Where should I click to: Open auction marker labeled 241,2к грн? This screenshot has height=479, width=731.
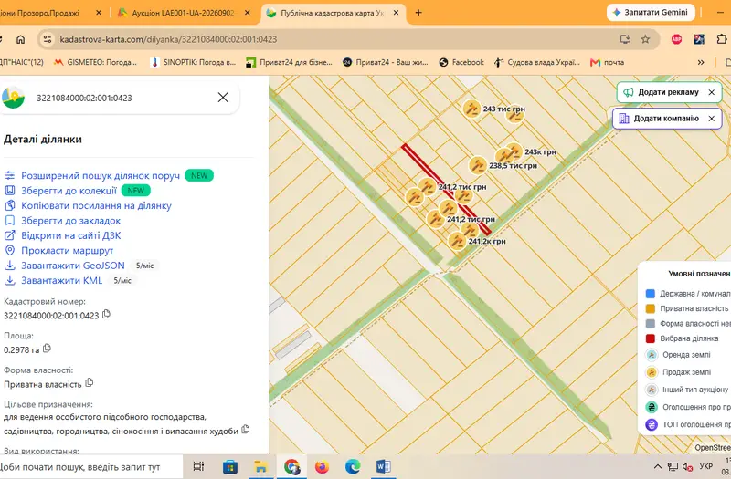(x=457, y=241)
